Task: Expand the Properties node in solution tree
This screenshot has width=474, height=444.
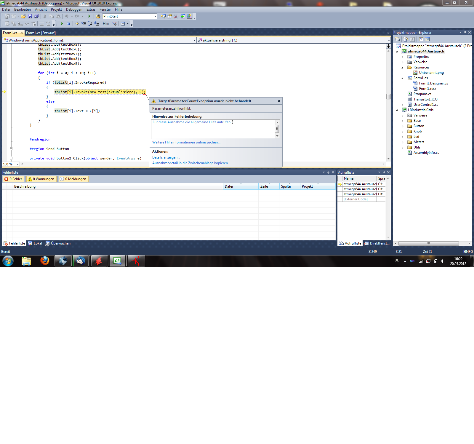Action: coord(402,57)
